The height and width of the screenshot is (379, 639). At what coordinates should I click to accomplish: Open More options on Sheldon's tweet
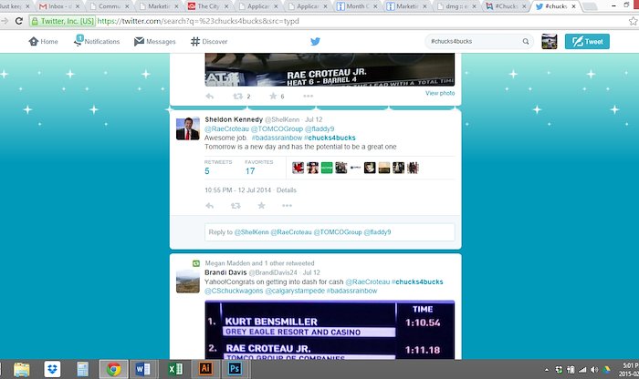(288, 206)
